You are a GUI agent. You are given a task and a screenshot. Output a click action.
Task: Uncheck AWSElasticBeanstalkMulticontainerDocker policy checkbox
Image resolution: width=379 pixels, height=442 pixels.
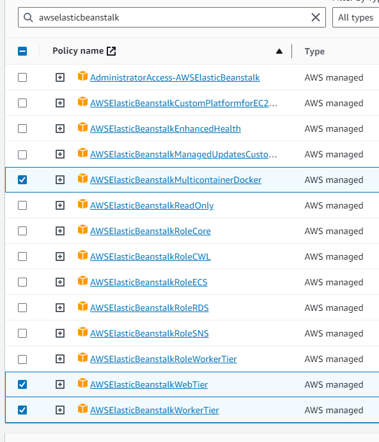tap(22, 180)
